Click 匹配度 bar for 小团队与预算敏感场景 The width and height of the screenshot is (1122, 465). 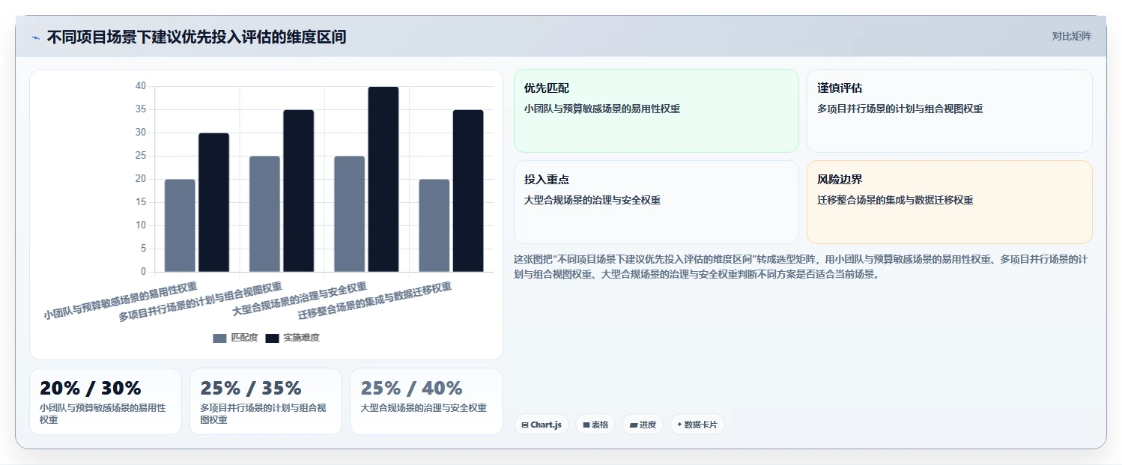click(x=180, y=225)
